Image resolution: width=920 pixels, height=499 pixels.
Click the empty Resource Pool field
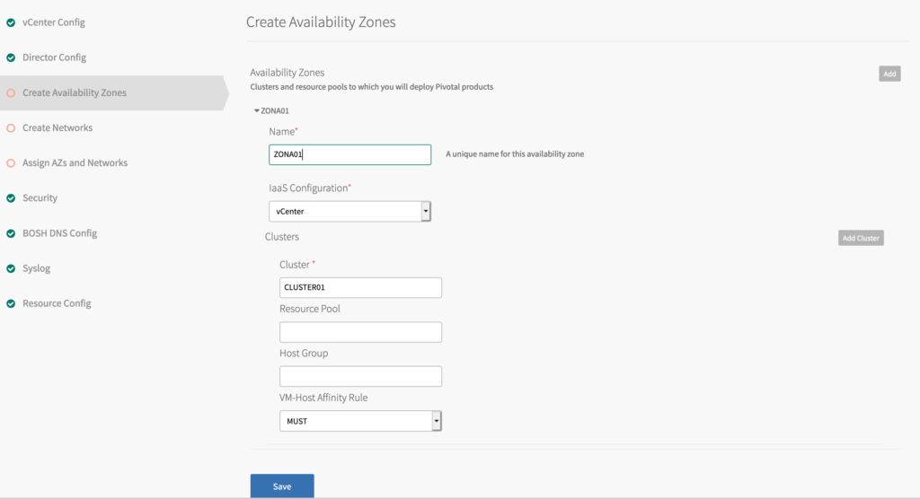(360, 332)
